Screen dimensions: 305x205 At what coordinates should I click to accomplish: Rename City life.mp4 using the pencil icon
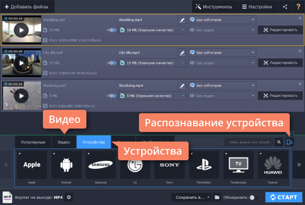(x=182, y=53)
